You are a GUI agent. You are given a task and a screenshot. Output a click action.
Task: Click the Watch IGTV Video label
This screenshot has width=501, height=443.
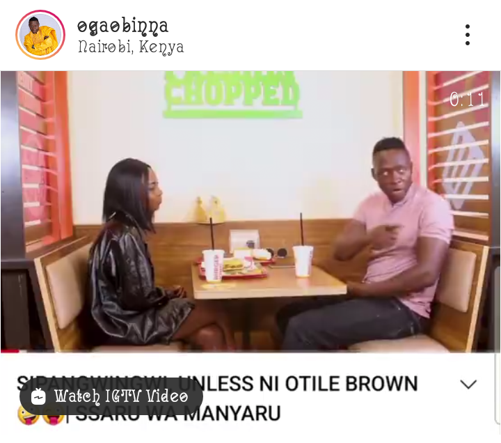(x=121, y=396)
